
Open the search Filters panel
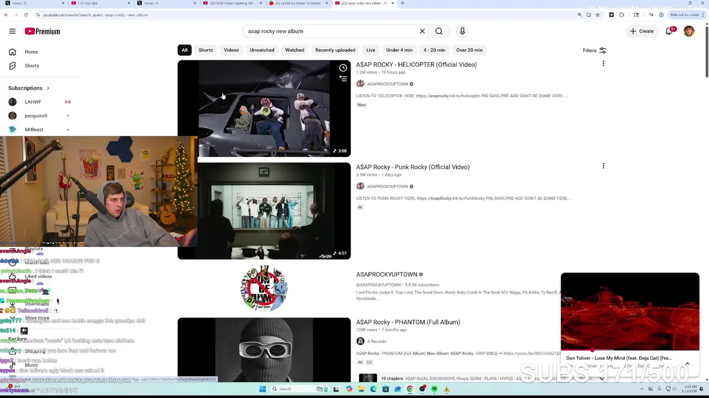(x=594, y=50)
